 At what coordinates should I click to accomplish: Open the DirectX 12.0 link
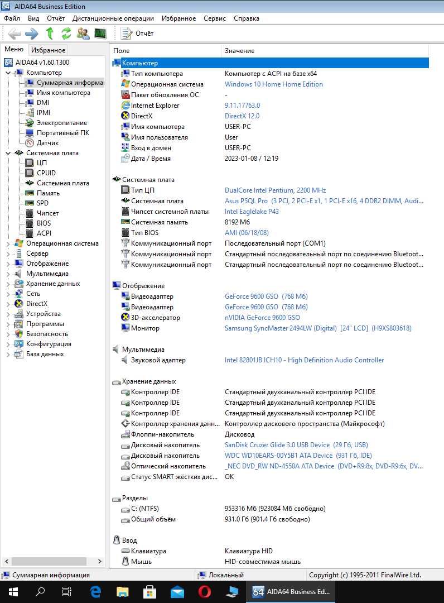pyautogui.click(x=242, y=116)
